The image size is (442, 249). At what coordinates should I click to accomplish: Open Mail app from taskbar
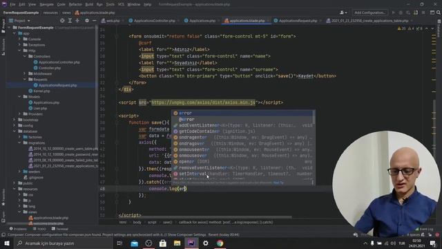tap(134, 243)
